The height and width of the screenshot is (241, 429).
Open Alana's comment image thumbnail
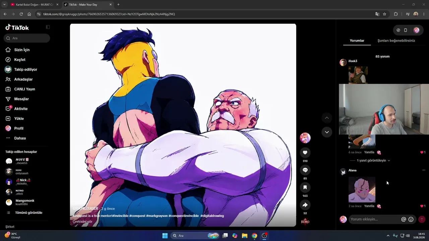pyautogui.click(x=362, y=189)
